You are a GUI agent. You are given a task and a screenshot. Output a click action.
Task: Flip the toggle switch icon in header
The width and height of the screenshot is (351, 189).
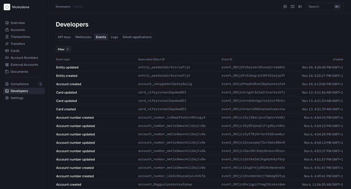(300, 7)
